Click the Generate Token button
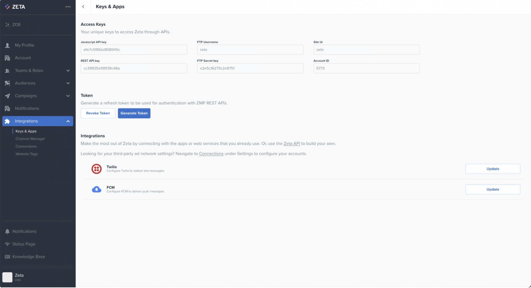This screenshot has height=288, width=531. tap(134, 113)
